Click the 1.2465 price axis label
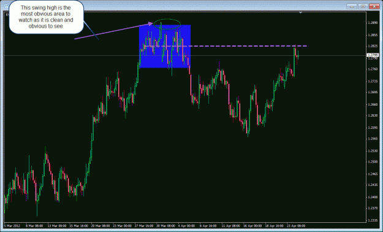This screenshot has height=232, width=383. tap(373, 174)
